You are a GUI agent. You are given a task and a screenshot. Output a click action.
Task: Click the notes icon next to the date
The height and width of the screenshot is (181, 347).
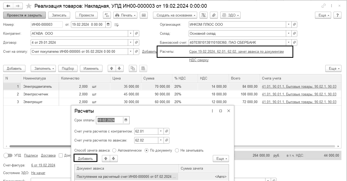click(116, 25)
